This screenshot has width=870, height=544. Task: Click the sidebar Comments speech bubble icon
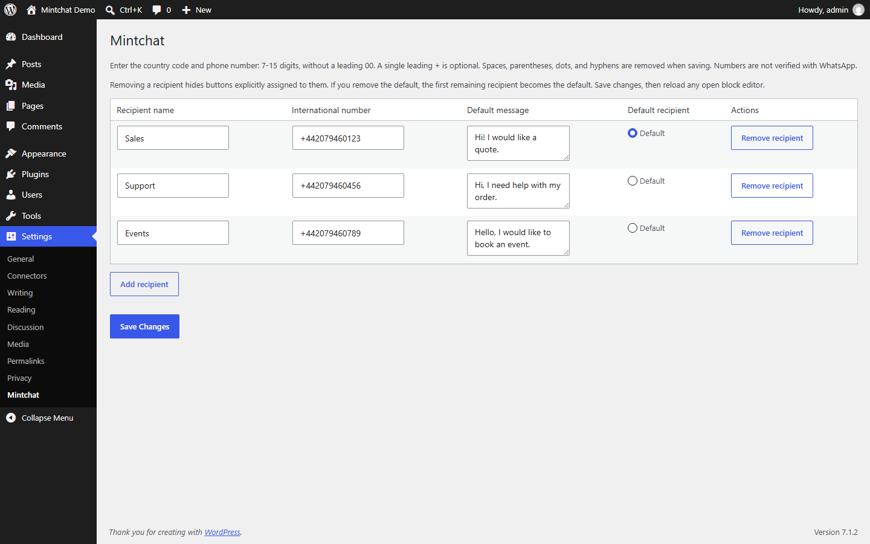11,126
